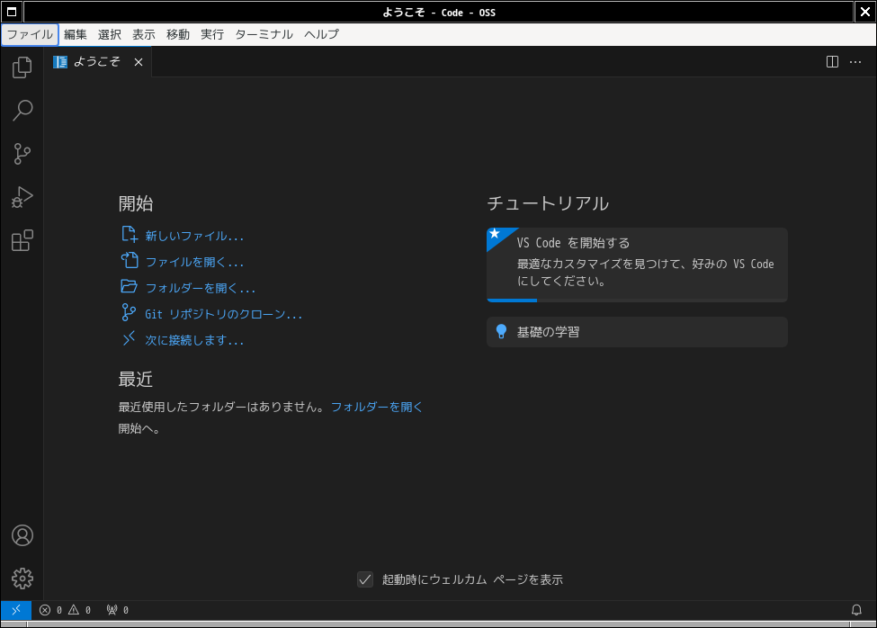Open the 移動 menu

click(x=178, y=34)
